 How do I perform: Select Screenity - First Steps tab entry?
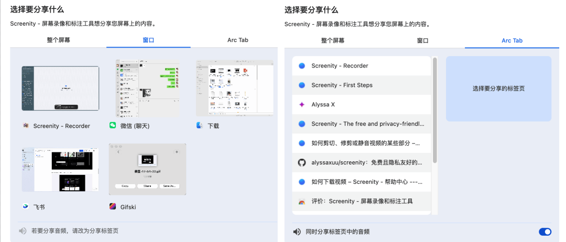(361, 85)
